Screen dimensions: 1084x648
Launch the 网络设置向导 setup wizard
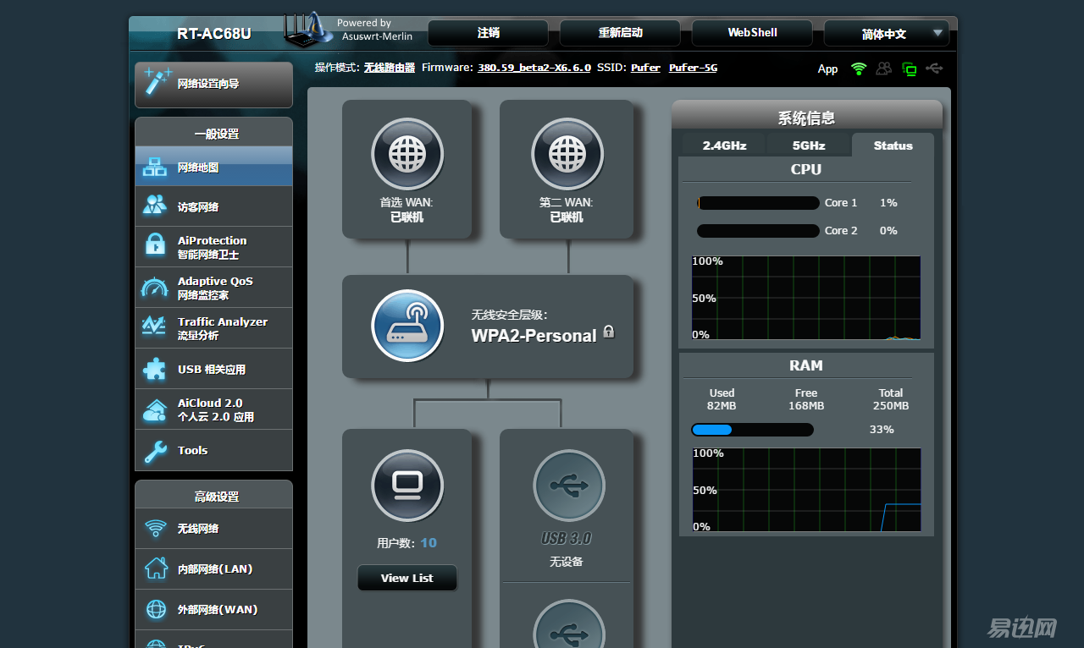(x=213, y=85)
